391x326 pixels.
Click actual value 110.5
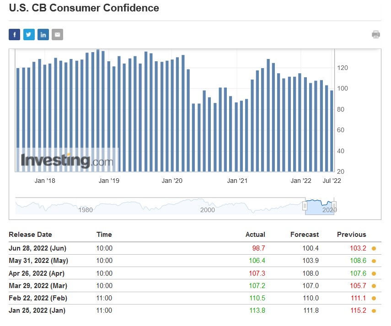point(257,298)
